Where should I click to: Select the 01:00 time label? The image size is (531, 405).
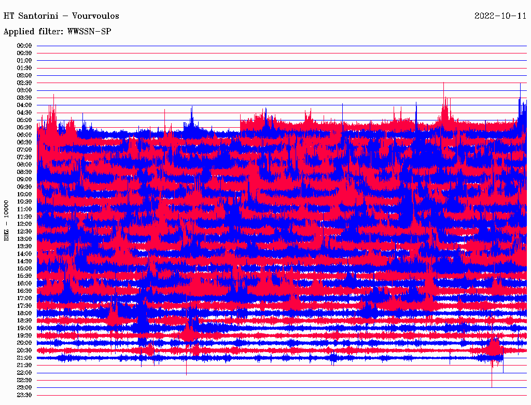(24, 61)
